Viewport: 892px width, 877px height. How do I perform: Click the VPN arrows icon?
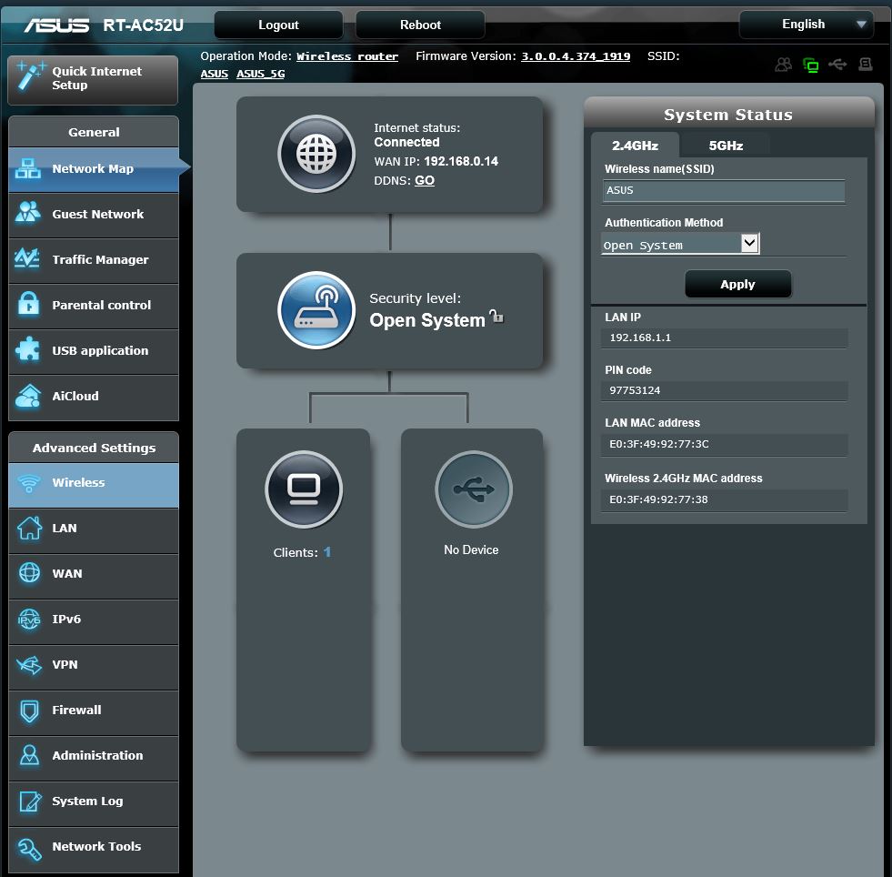pyautogui.click(x=29, y=665)
